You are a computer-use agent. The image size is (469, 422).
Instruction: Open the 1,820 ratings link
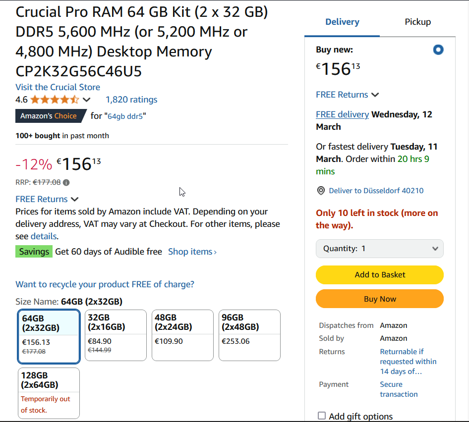131,100
